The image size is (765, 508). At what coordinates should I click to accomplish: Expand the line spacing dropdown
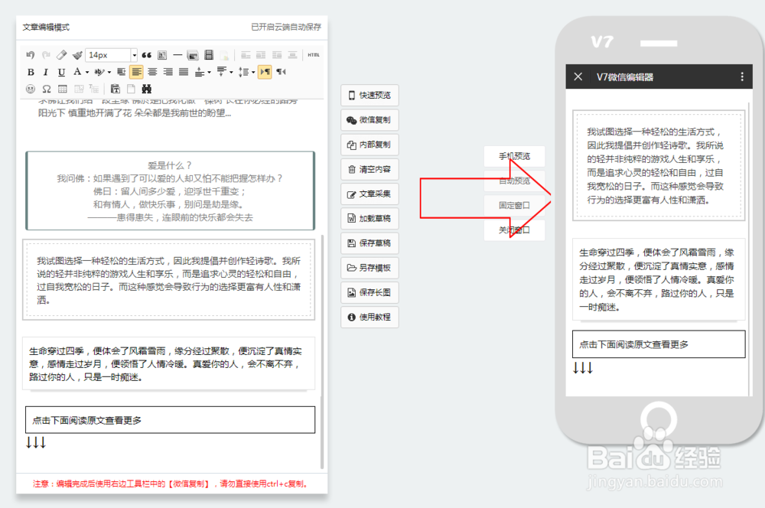[253, 72]
